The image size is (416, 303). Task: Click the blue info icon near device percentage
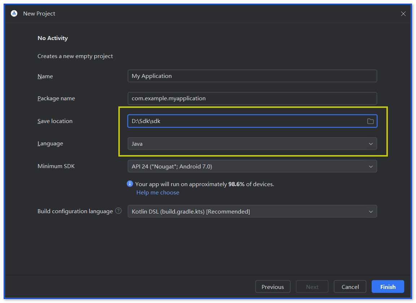click(x=130, y=184)
